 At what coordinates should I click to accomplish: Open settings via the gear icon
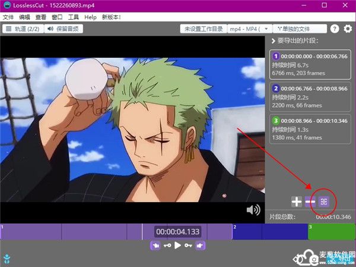[348, 29]
